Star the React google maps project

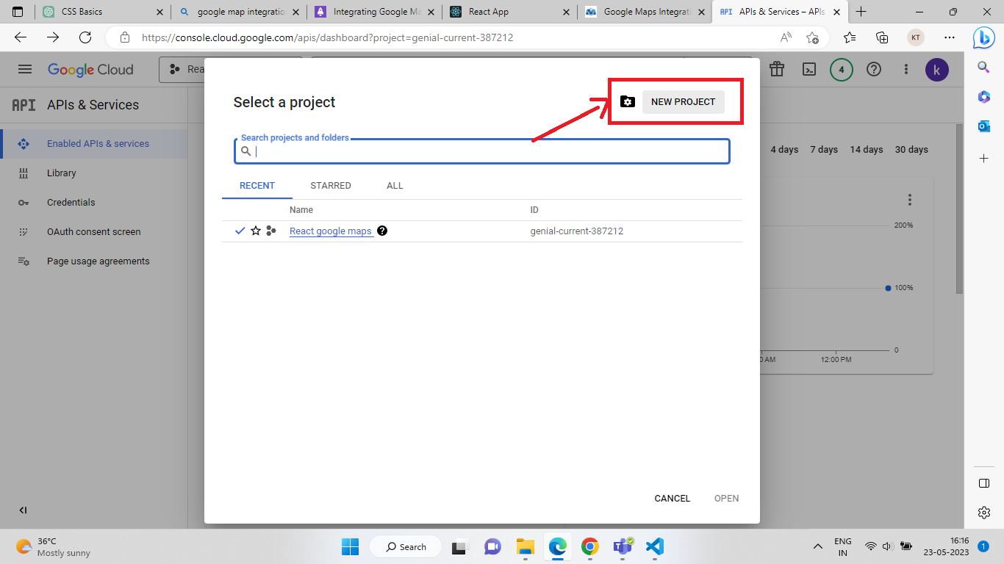click(x=256, y=231)
